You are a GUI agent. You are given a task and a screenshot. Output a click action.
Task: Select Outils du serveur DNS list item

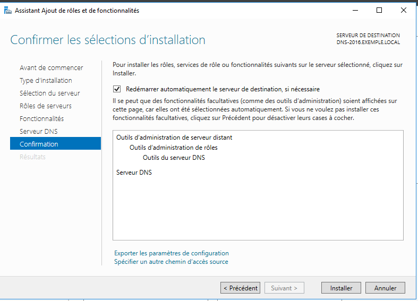(174, 158)
